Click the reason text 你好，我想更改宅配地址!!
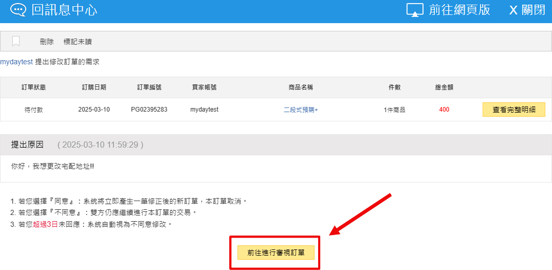This screenshot has width=552, height=270. tap(52, 167)
